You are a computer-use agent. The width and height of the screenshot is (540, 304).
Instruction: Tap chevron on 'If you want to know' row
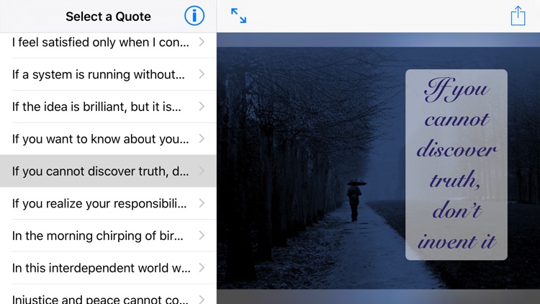202,138
